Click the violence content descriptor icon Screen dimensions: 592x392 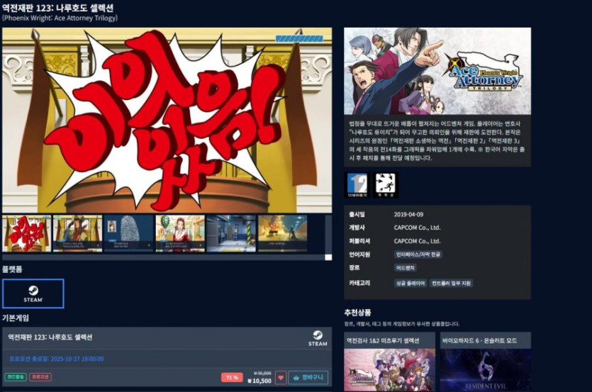point(386,185)
